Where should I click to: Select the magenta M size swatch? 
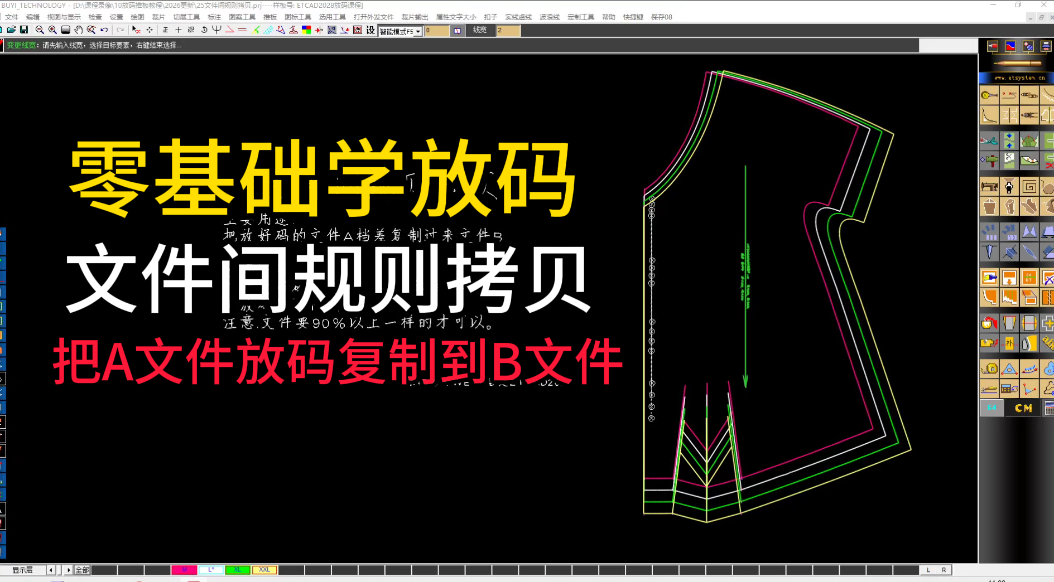tap(184, 570)
